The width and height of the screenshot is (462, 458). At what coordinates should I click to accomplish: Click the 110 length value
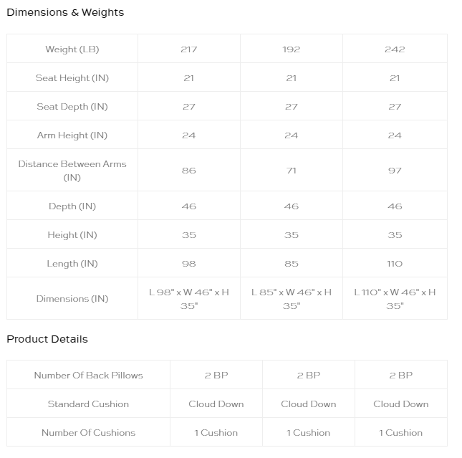(x=395, y=264)
